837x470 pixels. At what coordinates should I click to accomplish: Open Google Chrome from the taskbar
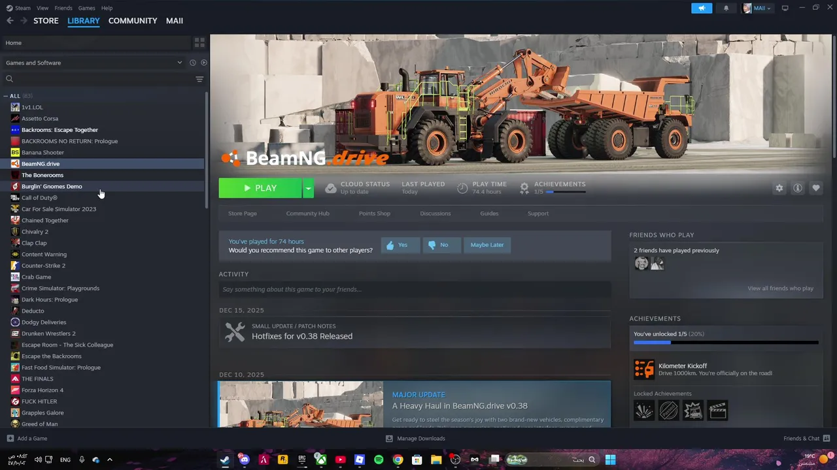398,460
